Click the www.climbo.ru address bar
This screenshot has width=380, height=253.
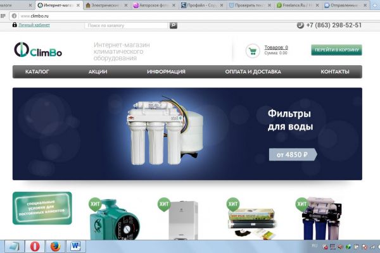(194, 16)
